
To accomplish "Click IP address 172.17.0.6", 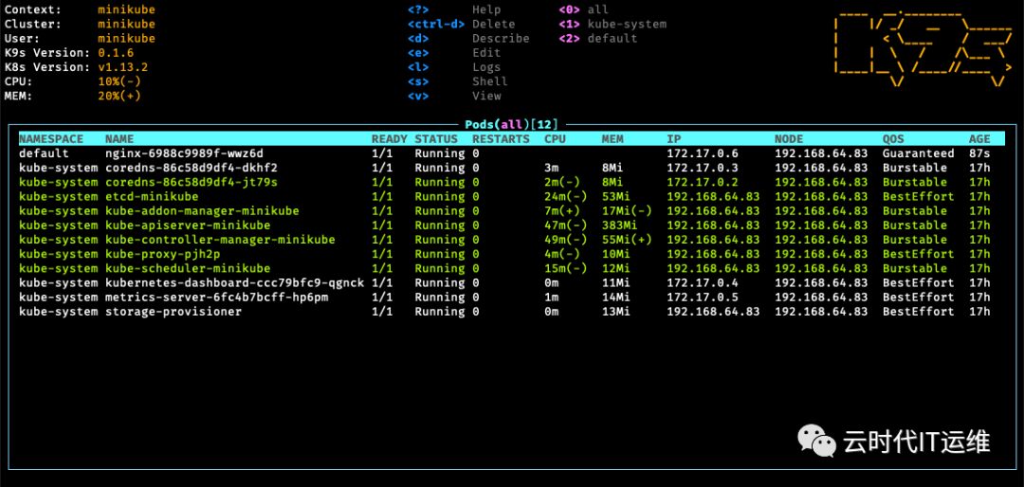I will (703, 153).
